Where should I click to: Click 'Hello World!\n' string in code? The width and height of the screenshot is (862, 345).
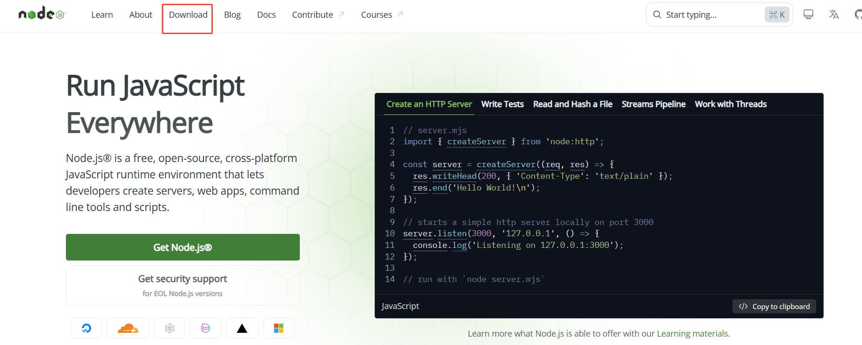click(x=494, y=188)
